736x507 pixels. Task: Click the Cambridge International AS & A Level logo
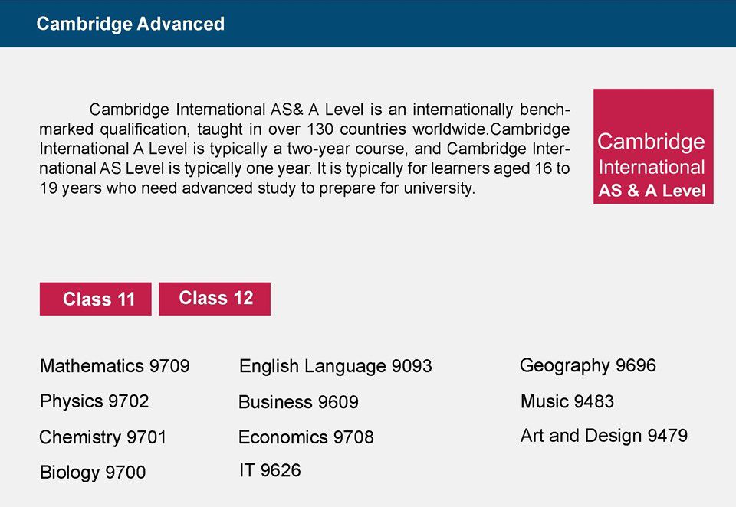tap(653, 146)
